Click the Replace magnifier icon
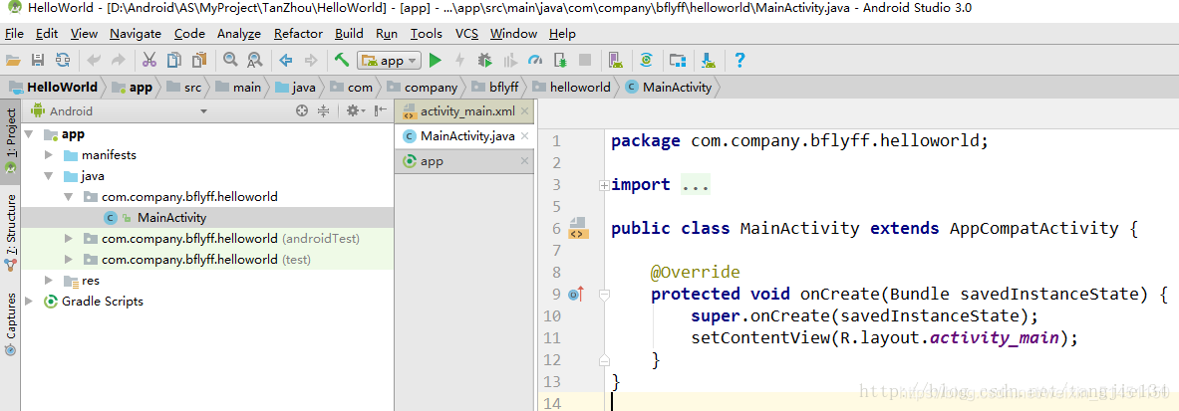 tap(255, 60)
